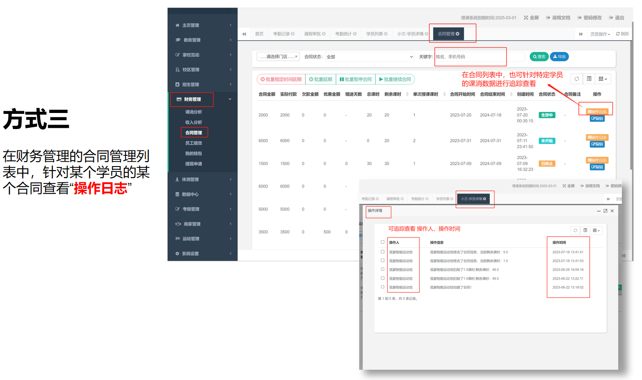642x380 pixels.
Task: Click the blue 导出 export button
Action: tap(559, 57)
